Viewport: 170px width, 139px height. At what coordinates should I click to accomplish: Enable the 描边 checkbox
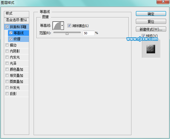[7, 45]
